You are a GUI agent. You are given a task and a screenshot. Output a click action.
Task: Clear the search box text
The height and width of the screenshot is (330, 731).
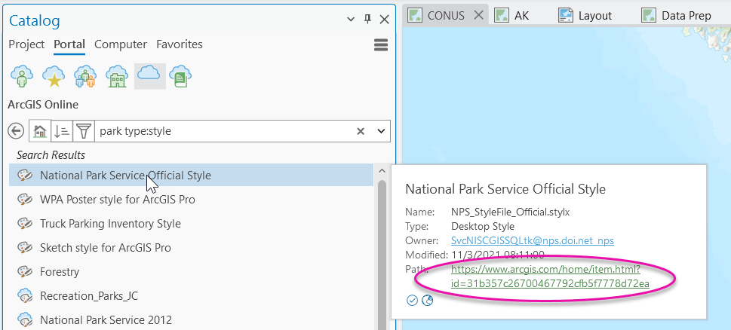(x=361, y=131)
